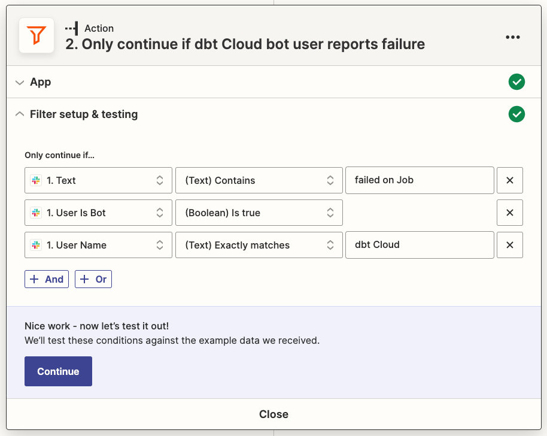This screenshot has height=436, width=547.
Task: Edit the 'dbt Cloud' value input field
Action: 419,245
